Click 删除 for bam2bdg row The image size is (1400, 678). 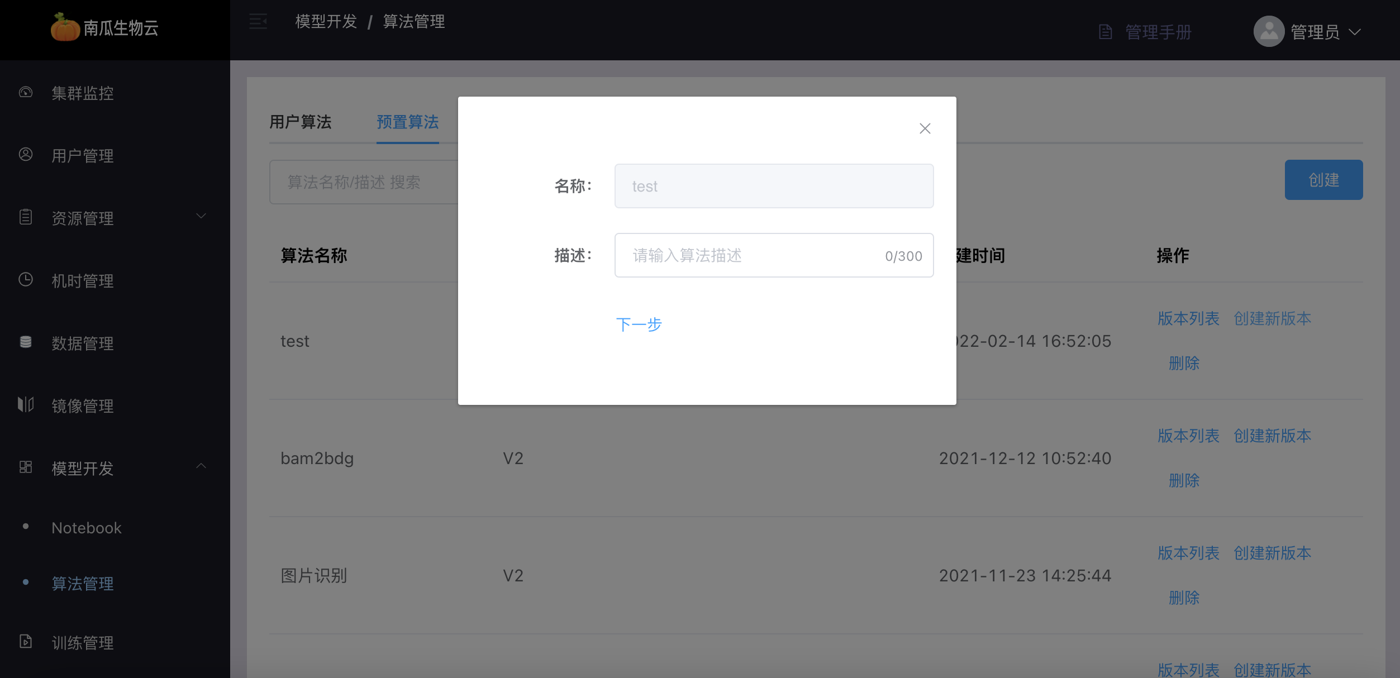click(1184, 481)
